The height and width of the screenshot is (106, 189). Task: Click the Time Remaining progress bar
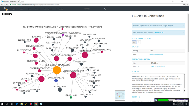166,100
